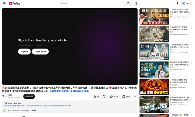195x117 pixels.
Task: Open Learn more in the player message
Action: point(40,51)
